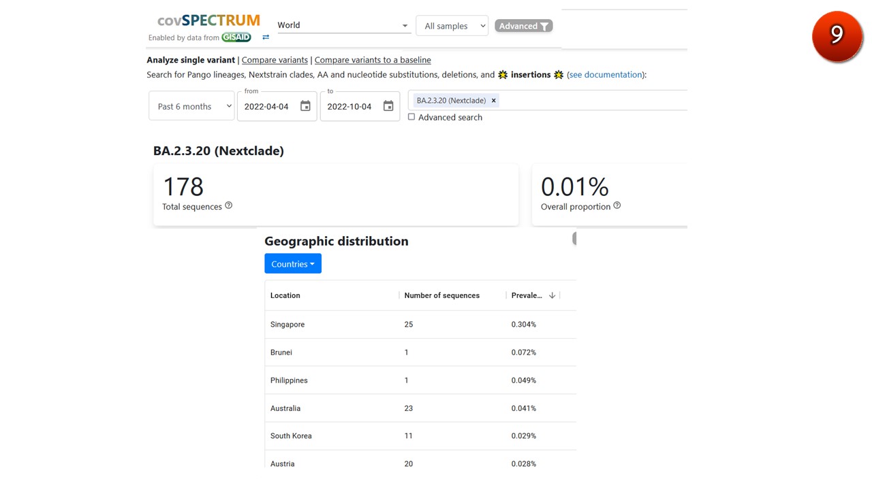Click the 178 total sequences number
872x490 pixels.
tap(183, 186)
